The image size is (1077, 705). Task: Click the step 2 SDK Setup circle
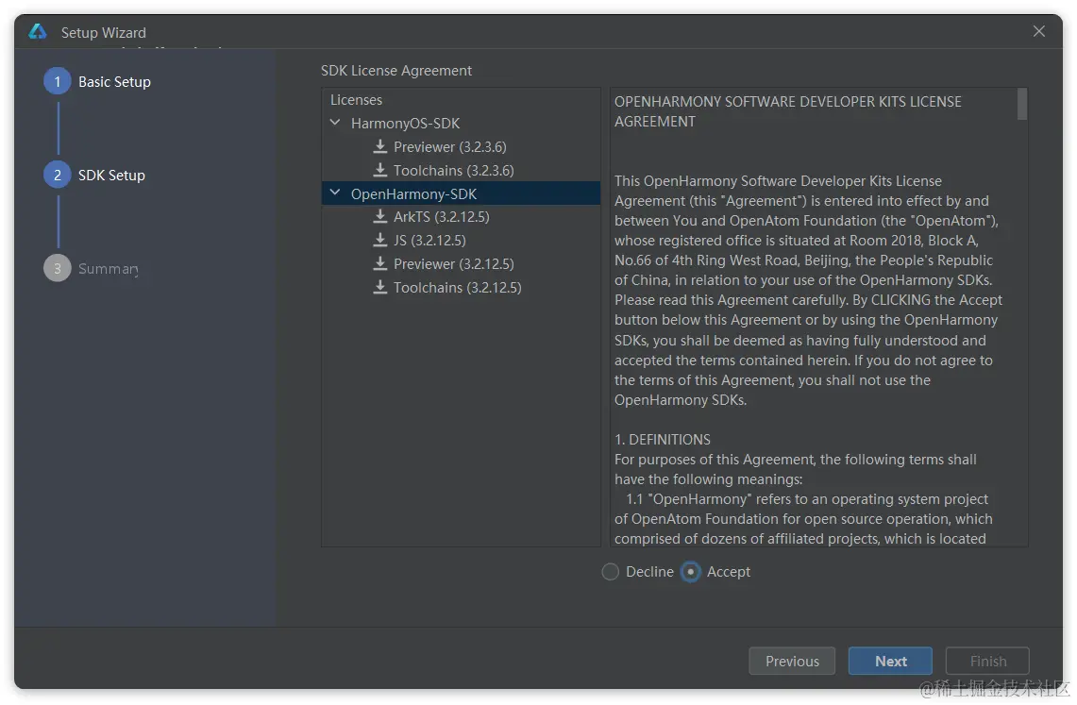click(x=58, y=175)
